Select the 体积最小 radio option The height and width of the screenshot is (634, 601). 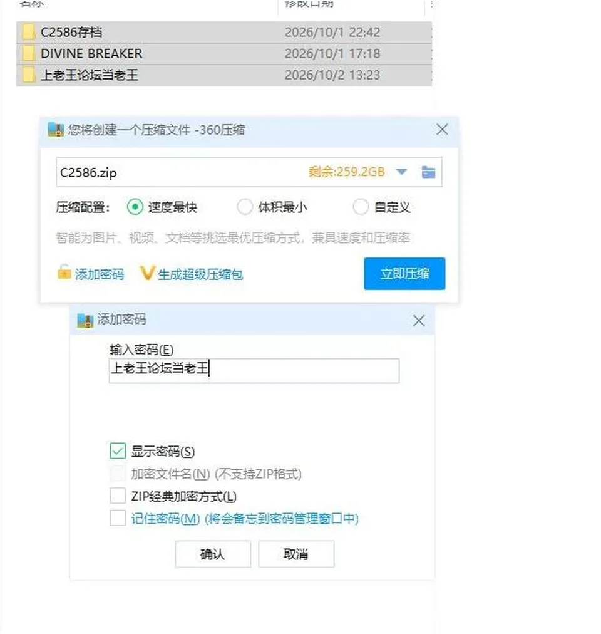245,207
